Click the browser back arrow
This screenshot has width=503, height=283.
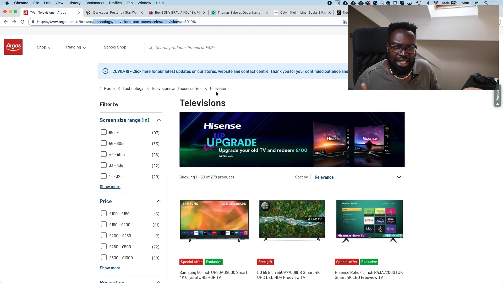6,22
